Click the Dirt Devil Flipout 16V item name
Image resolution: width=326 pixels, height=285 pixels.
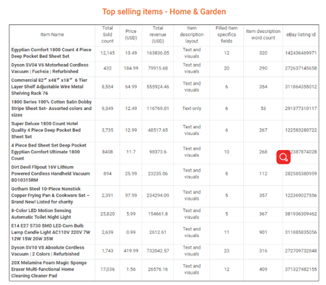coord(50,173)
